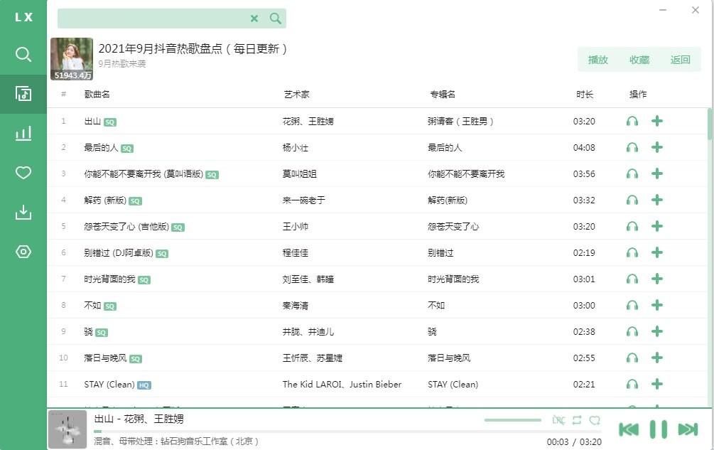This screenshot has width=714, height=450.
Task: Open the Leaderboard chart icon in sidebar
Action: click(23, 133)
